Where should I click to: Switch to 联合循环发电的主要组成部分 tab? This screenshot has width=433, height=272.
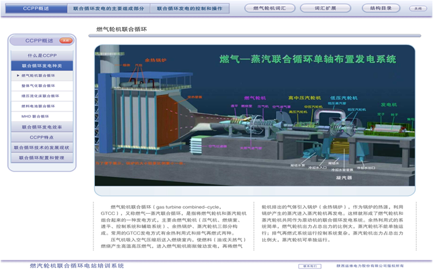(108, 9)
